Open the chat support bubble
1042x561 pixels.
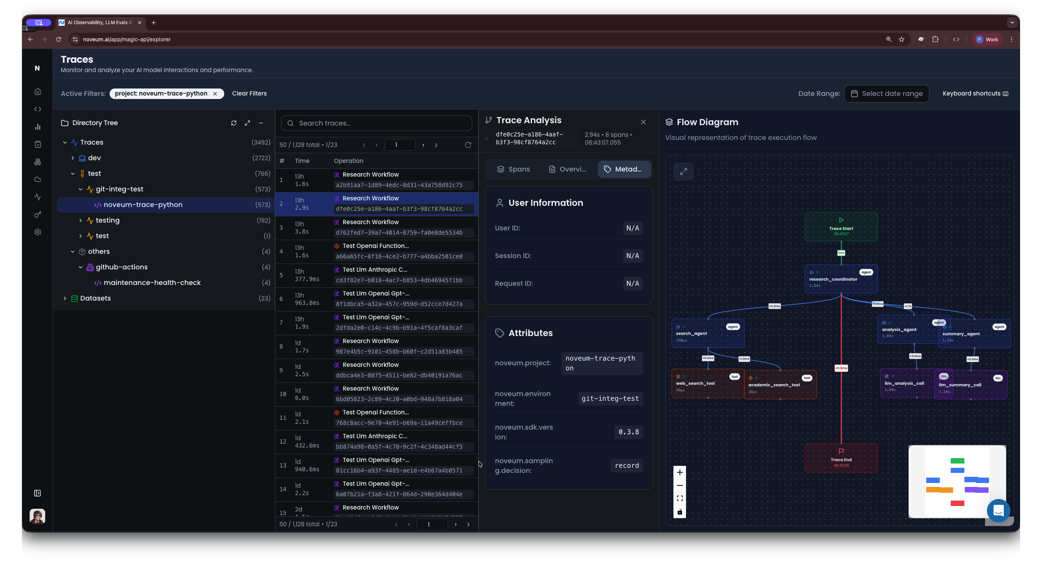point(998,510)
